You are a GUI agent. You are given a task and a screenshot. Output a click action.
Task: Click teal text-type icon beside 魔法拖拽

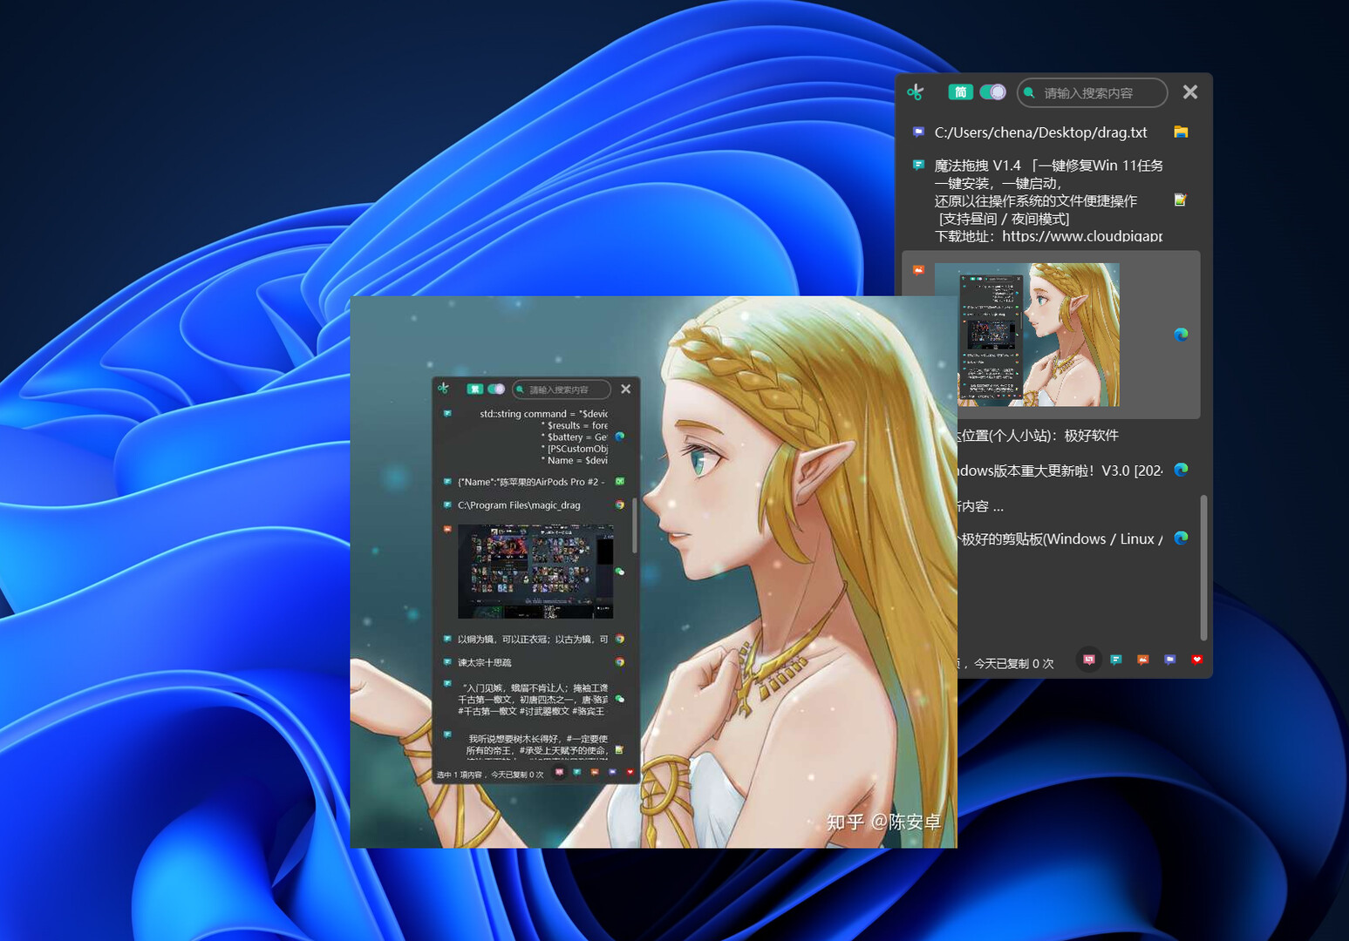(x=918, y=165)
